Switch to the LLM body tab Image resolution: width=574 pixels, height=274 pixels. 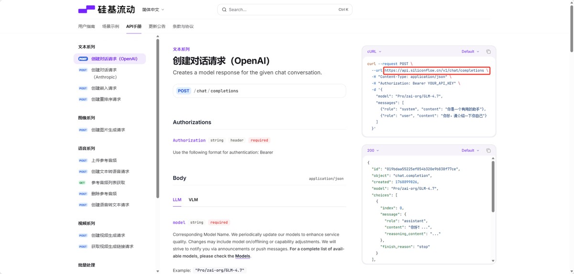click(x=177, y=200)
